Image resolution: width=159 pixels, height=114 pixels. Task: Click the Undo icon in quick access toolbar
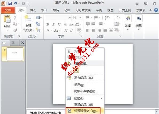click(x=15, y=3)
